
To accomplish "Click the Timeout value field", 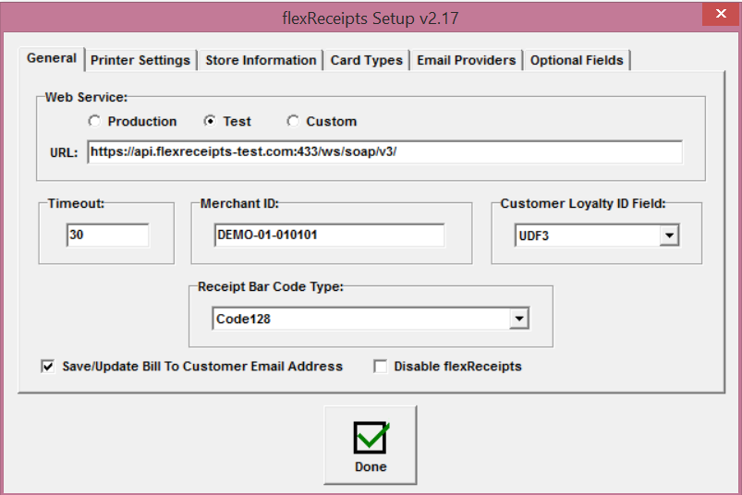I will point(107,235).
